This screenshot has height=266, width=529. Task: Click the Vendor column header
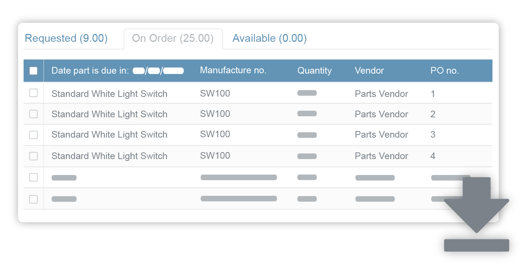click(369, 71)
